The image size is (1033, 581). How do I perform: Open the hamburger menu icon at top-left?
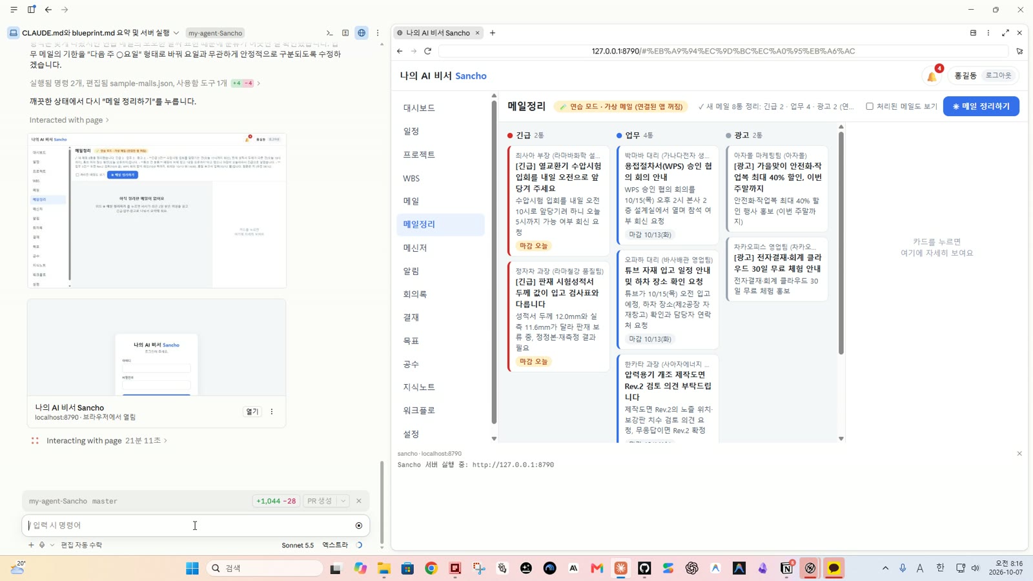click(14, 10)
